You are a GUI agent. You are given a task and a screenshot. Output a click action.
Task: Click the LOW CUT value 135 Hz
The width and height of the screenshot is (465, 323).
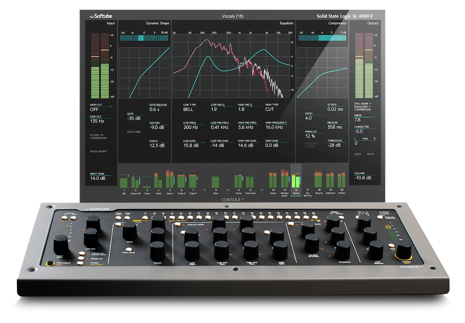97,121
